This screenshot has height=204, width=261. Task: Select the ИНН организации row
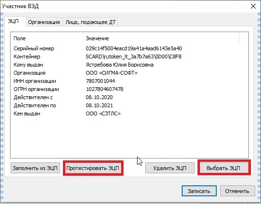click(129, 81)
